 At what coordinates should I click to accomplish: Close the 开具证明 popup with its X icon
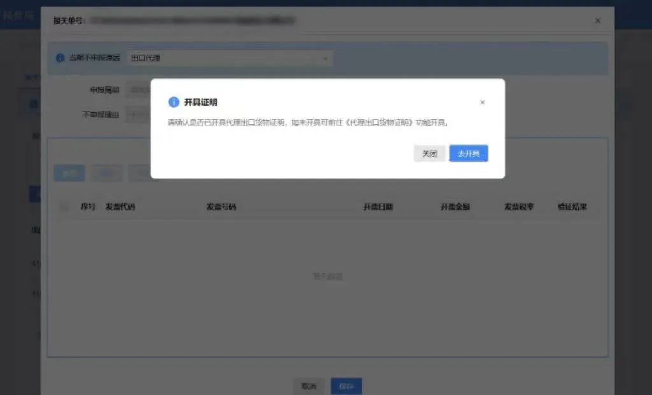482,102
